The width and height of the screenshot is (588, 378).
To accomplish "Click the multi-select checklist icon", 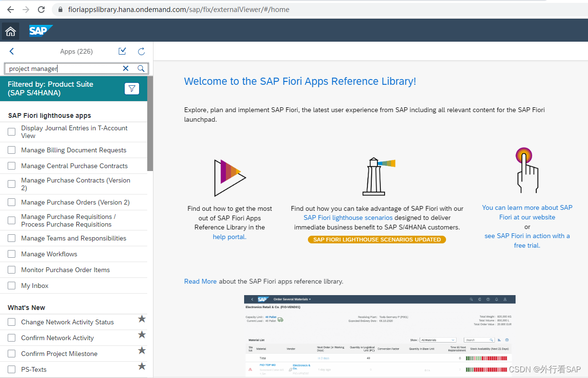I will tap(122, 51).
